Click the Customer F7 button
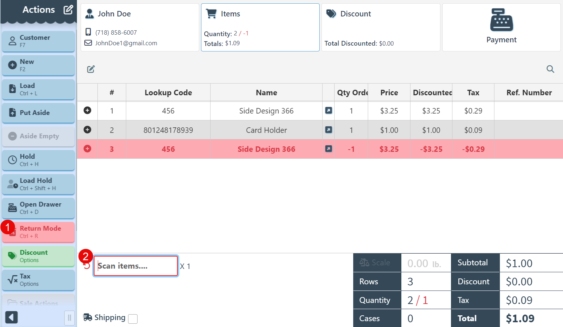Viewport: 563px width, 327px height. click(x=39, y=41)
